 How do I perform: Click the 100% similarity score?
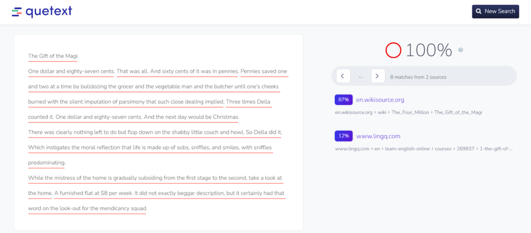click(429, 51)
